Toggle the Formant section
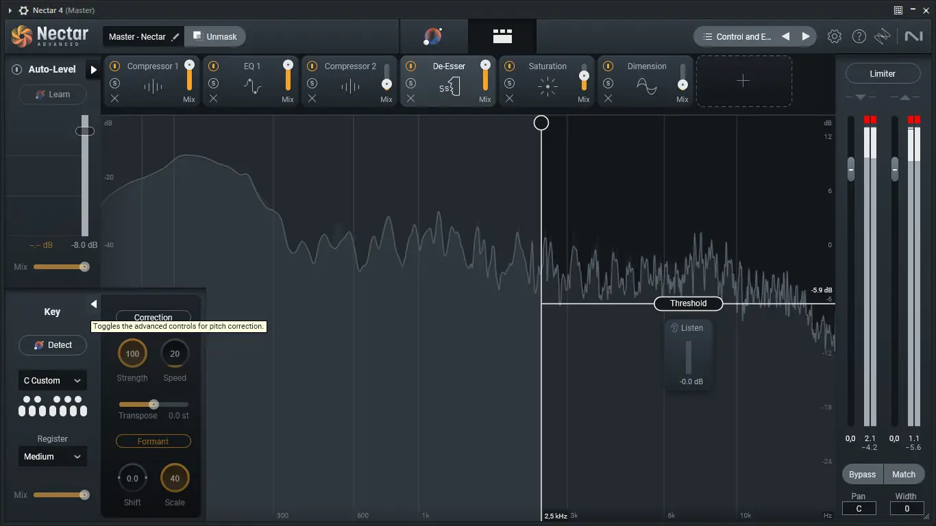 click(x=153, y=442)
